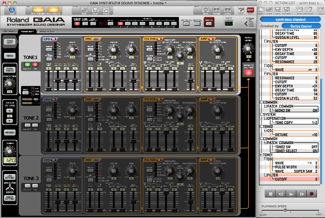Click the red Record button in Action List
The height and width of the screenshot is (218, 325).
311,194
